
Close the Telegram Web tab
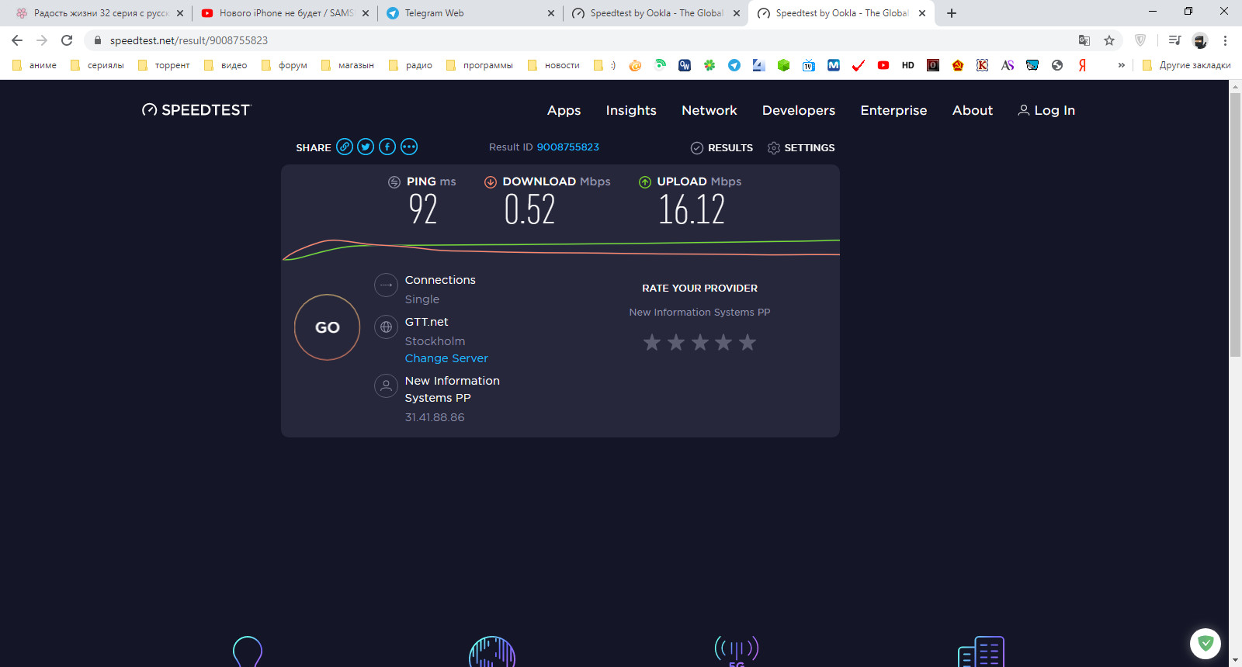(551, 13)
